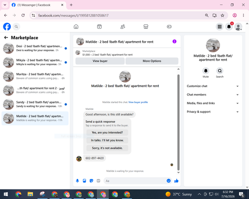The width and height of the screenshot is (249, 199).
Task: Search in conversation using the Search icon
Action: click(x=220, y=71)
